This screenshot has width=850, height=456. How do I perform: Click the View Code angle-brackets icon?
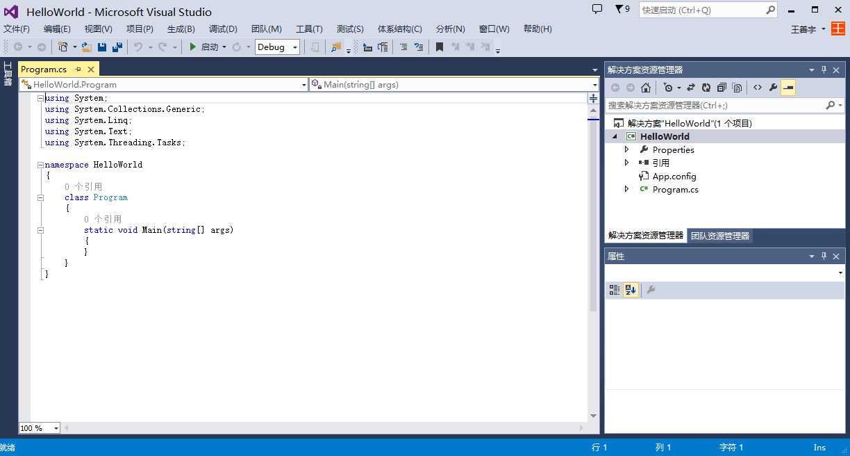[x=757, y=88]
